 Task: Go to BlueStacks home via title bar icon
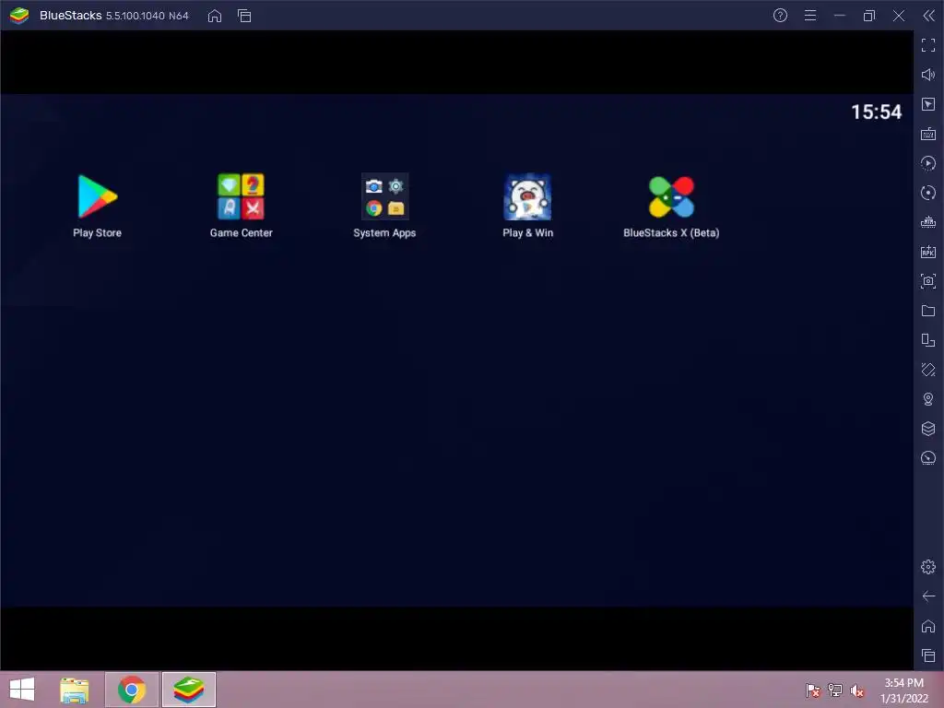tap(214, 16)
